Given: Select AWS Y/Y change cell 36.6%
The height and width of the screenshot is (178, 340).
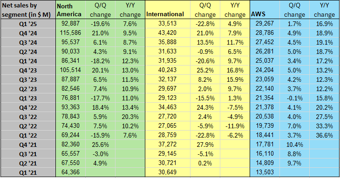Looking at the screenshot, I should (324, 135).
